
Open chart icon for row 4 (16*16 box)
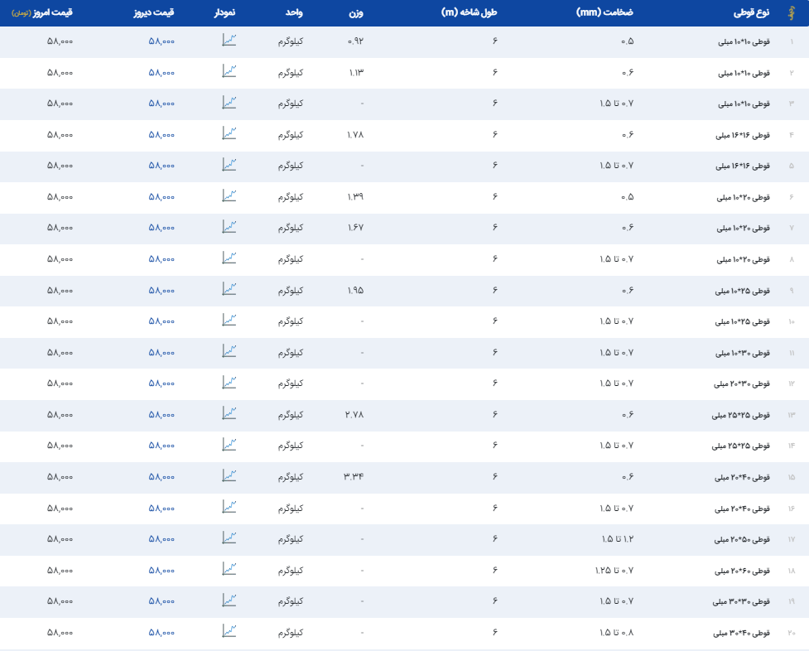point(229,133)
